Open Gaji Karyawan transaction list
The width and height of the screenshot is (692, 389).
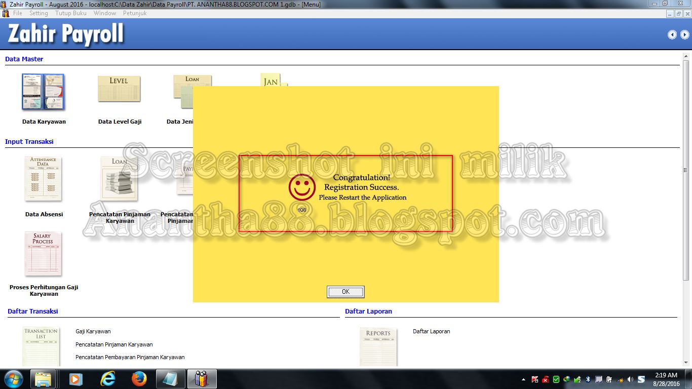(x=93, y=331)
